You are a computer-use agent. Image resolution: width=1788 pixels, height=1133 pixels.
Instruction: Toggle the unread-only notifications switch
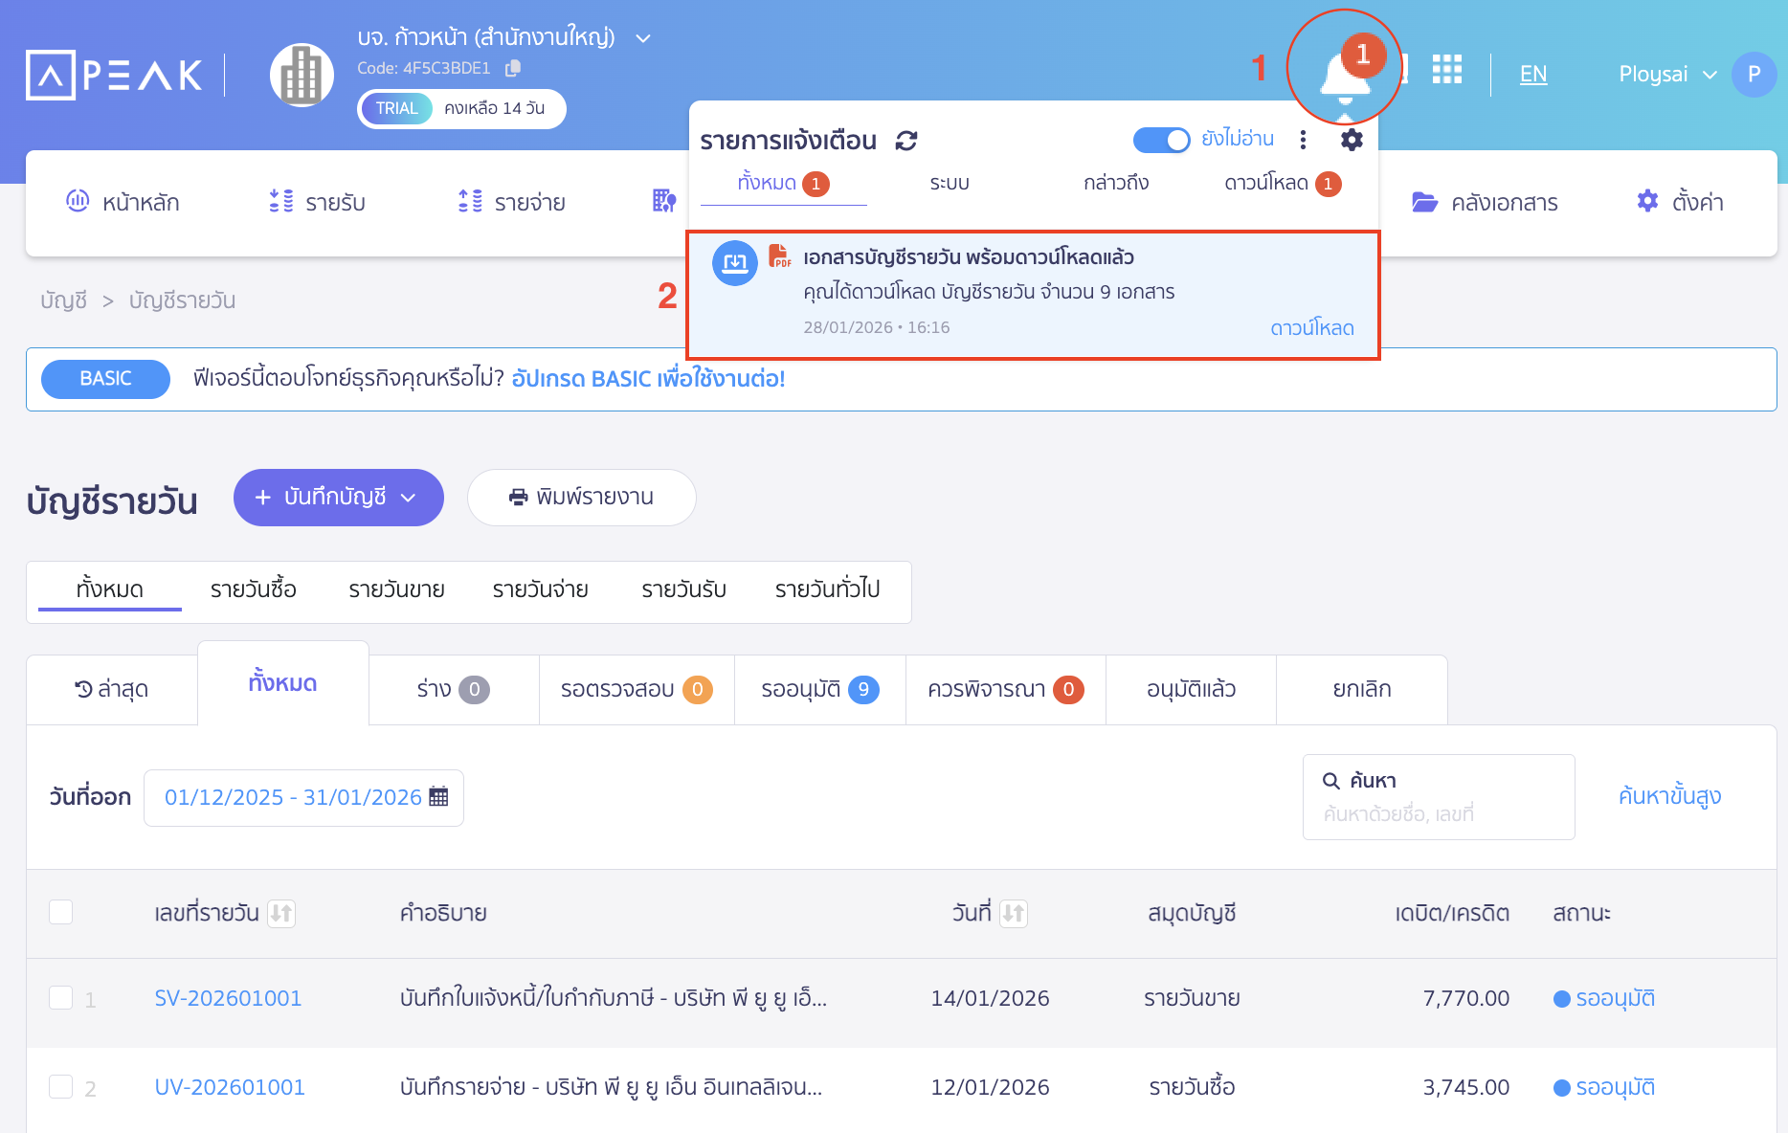1161,140
